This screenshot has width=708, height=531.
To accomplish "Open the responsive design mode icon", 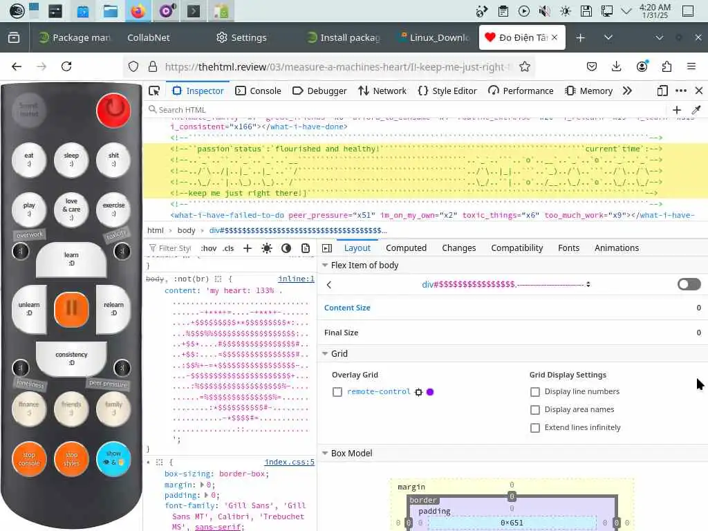I will tap(662, 91).
